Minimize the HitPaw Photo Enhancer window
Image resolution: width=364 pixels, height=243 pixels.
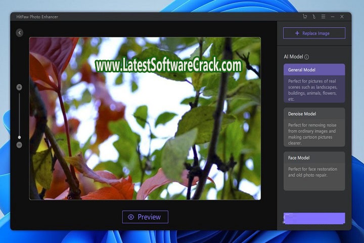coord(333,17)
